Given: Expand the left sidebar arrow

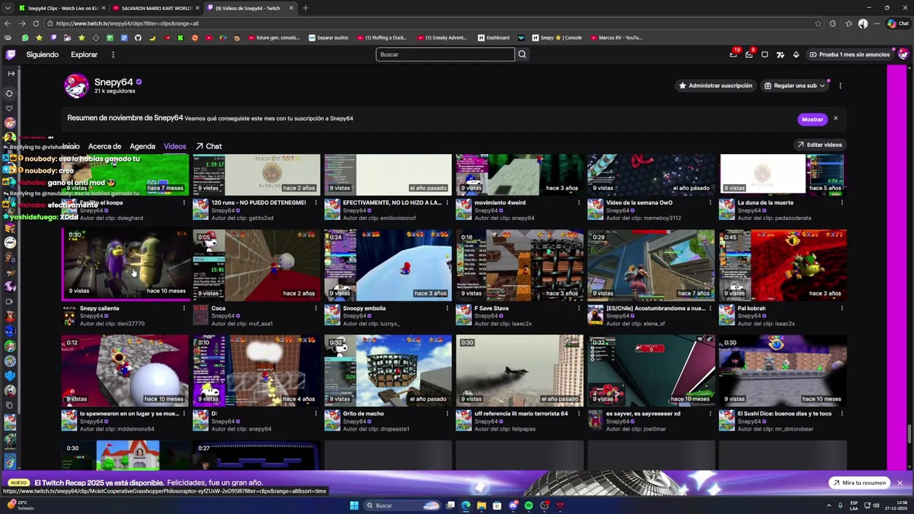Looking at the screenshot, I should 11,74.
